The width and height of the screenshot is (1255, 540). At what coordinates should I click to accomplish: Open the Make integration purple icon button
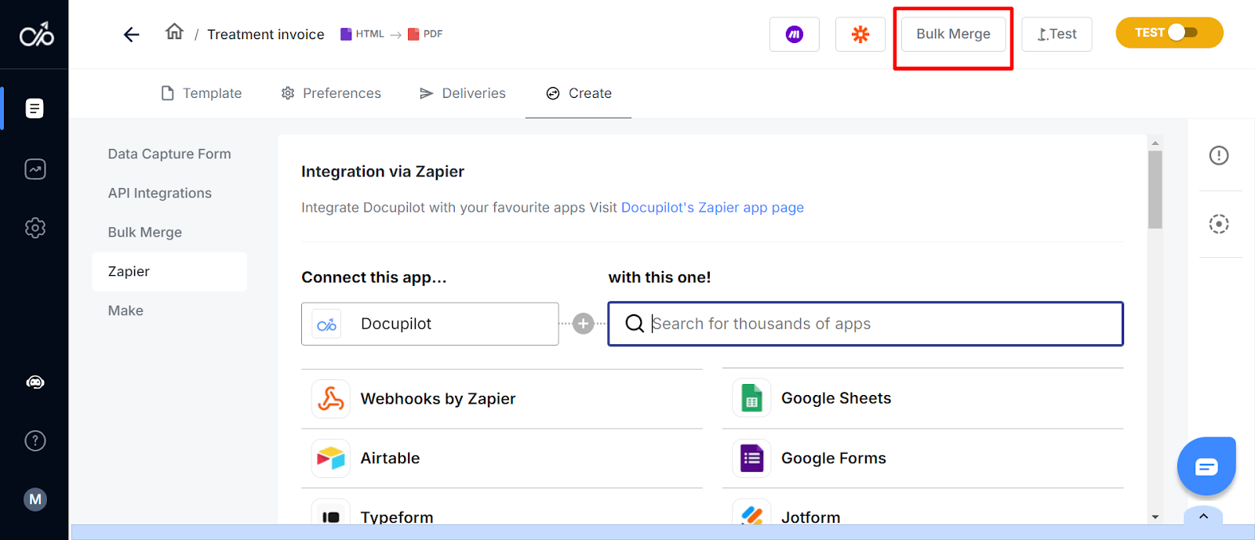pos(795,34)
